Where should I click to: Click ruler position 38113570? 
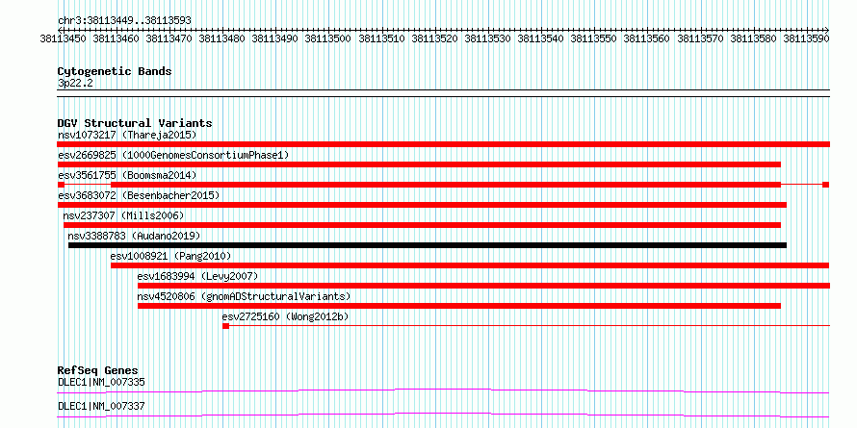tap(700, 38)
